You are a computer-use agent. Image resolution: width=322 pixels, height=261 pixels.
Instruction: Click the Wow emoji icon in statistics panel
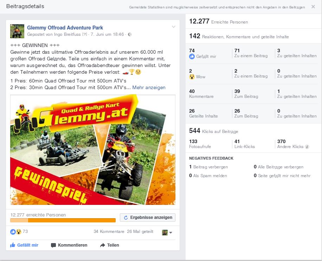192,77
